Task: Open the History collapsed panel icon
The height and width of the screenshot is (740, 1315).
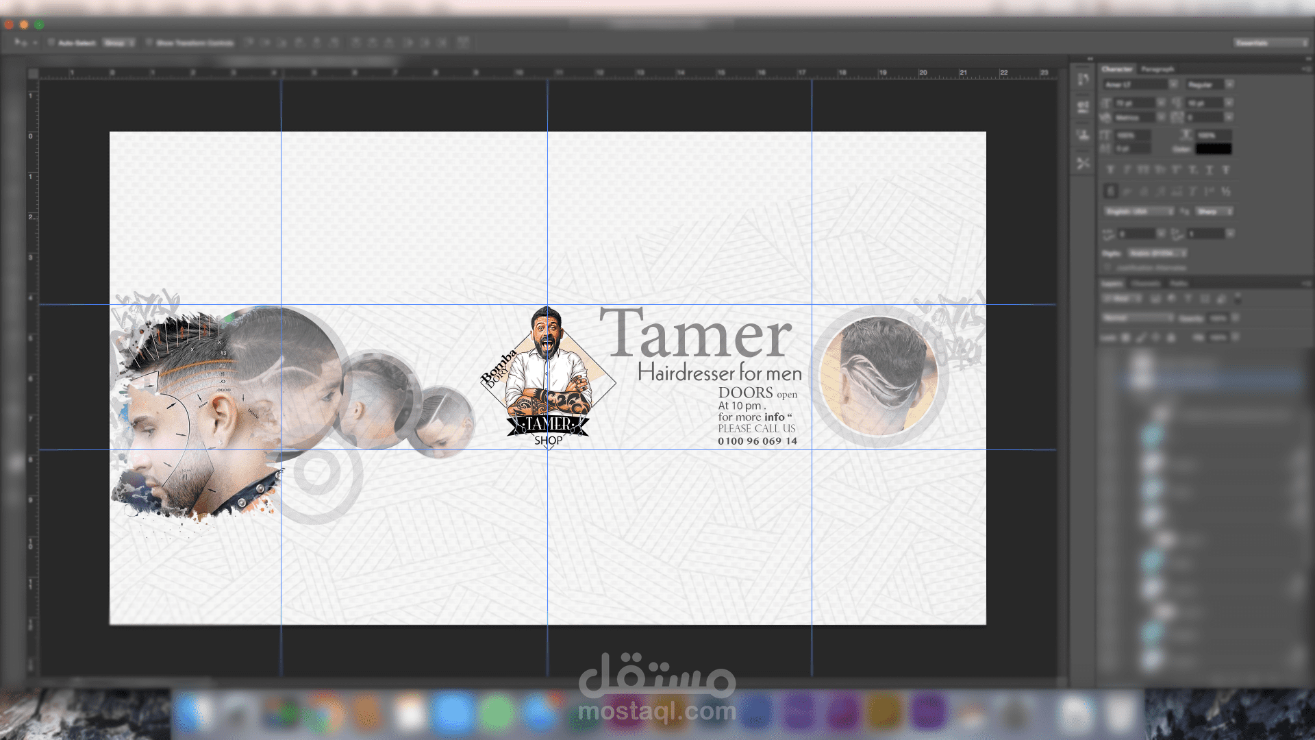Action: point(1083,79)
